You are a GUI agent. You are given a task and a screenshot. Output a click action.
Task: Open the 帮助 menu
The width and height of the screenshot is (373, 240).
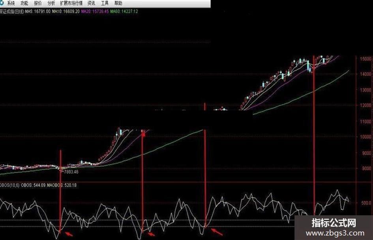[118, 3]
